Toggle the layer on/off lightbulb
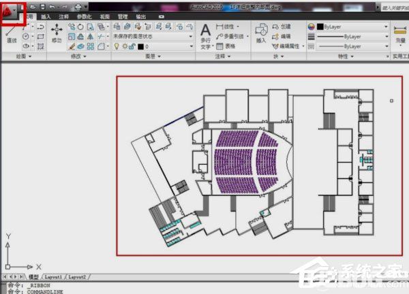This screenshot has height=294, width=409. click(x=117, y=46)
